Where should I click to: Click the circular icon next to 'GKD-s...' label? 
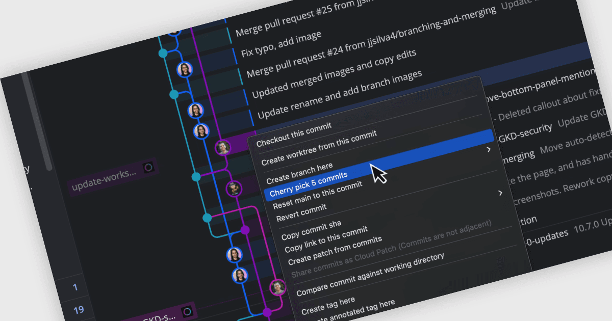(x=187, y=311)
